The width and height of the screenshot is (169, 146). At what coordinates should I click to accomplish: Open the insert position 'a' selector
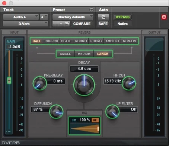pyautogui.click(x=44, y=17)
